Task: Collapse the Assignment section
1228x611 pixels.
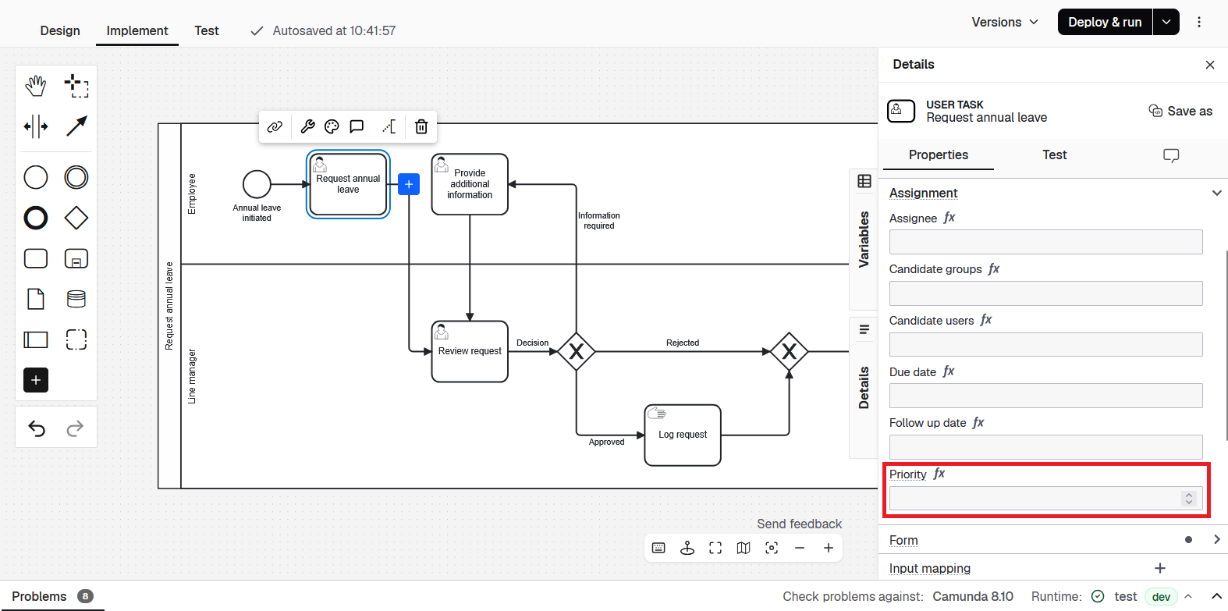Action: 1216,193
